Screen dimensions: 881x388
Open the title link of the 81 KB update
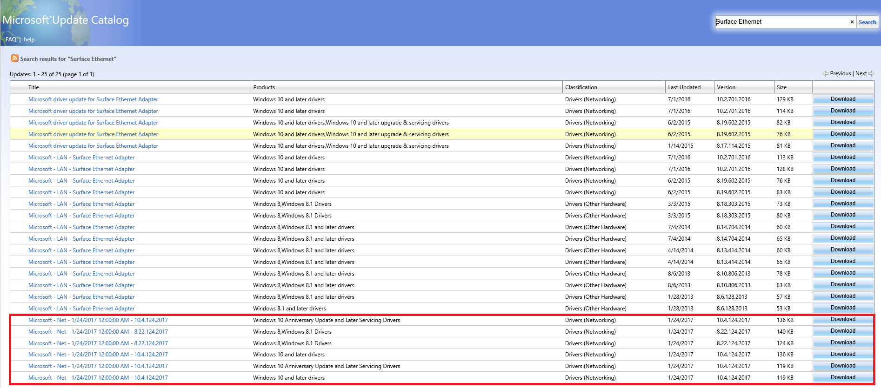pyautogui.click(x=93, y=146)
